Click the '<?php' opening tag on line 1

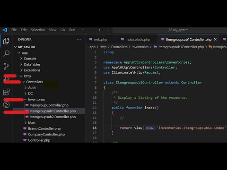(x=109, y=52)
